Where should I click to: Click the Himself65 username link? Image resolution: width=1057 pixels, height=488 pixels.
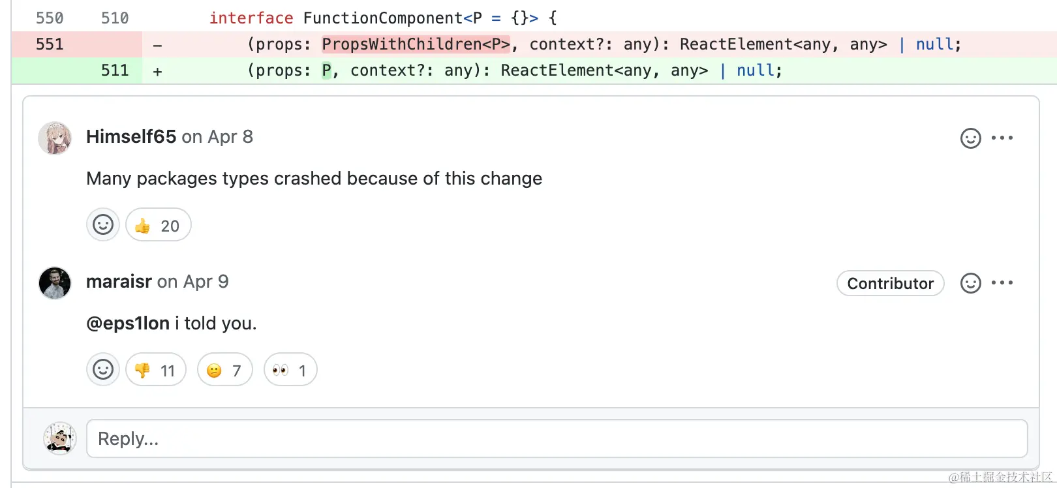[x=131, y=137]
